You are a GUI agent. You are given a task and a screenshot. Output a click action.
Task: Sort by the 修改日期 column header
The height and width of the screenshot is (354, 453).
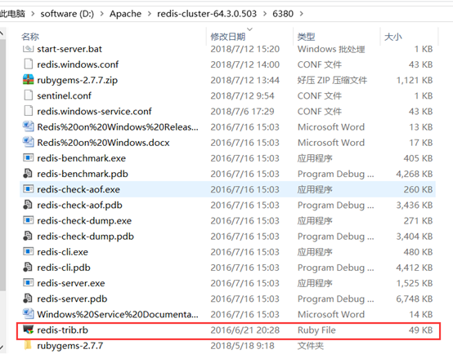click(x=228, y=37)
